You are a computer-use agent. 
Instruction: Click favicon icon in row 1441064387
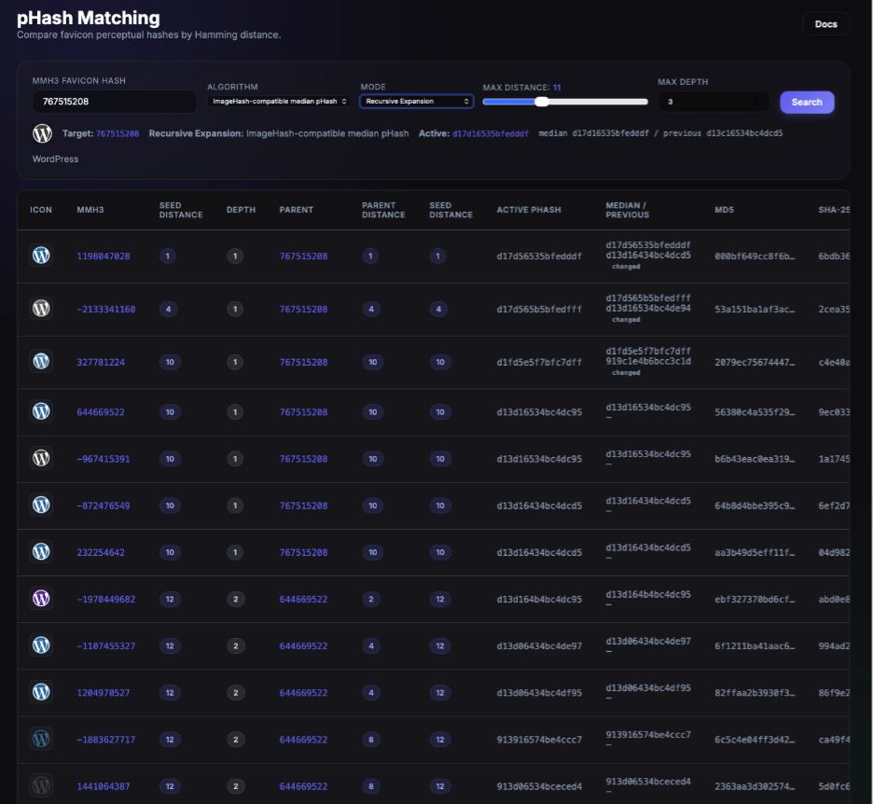[x=41, y=785]
